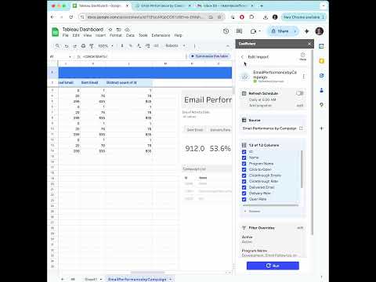376x282 pixels.
Task: Open the Insert menu
Action: point(100,35)
